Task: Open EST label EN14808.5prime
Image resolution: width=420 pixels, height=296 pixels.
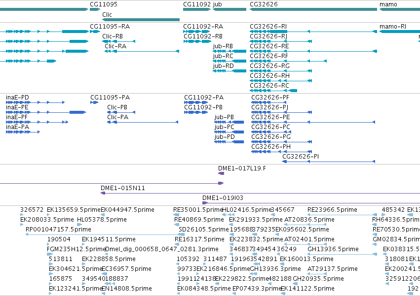Action: coord(127,289)
